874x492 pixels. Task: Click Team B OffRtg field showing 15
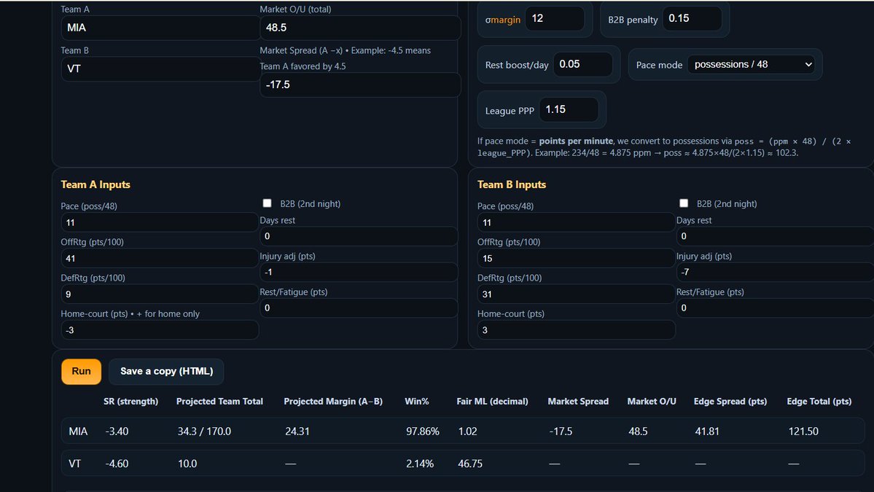pyautogui.click(x=575, y=258)
